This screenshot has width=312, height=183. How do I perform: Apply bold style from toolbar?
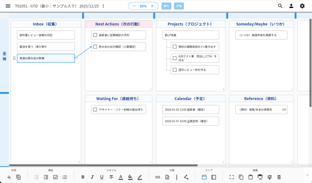[x=83, y=177]
